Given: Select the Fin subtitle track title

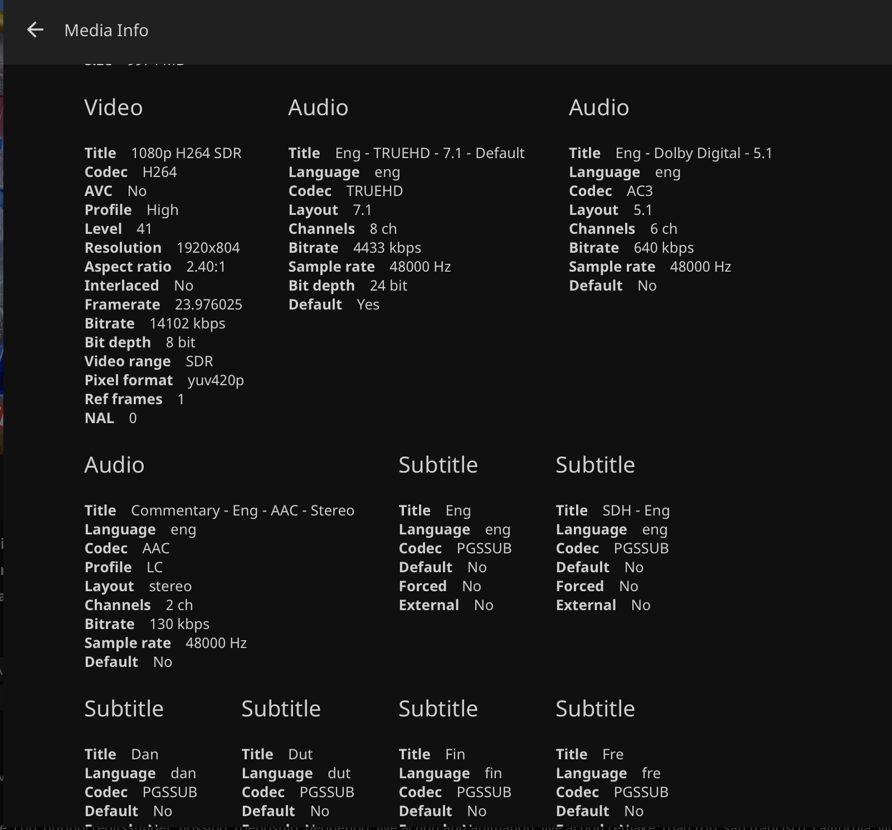Looking at the screenshot, I should [x=455, y=754].
